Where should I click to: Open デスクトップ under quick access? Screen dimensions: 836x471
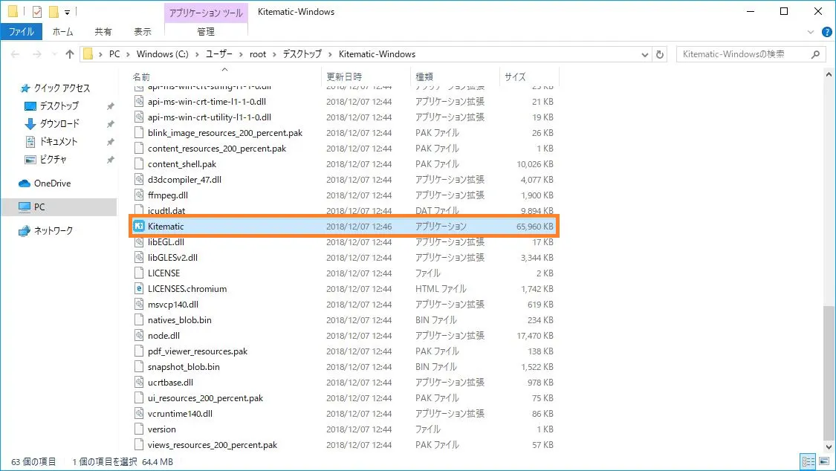click(52, 106)
